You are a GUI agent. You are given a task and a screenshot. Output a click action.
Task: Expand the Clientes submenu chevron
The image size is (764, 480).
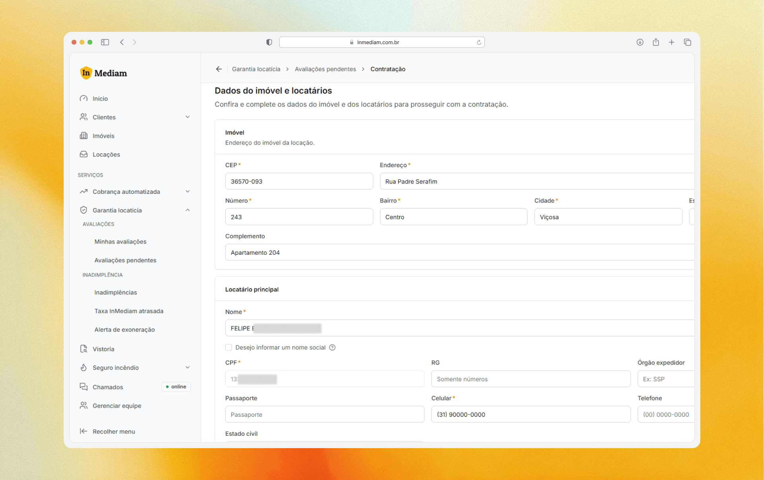188,117
